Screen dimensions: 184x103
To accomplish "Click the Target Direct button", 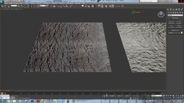I will tap(171, 24).
